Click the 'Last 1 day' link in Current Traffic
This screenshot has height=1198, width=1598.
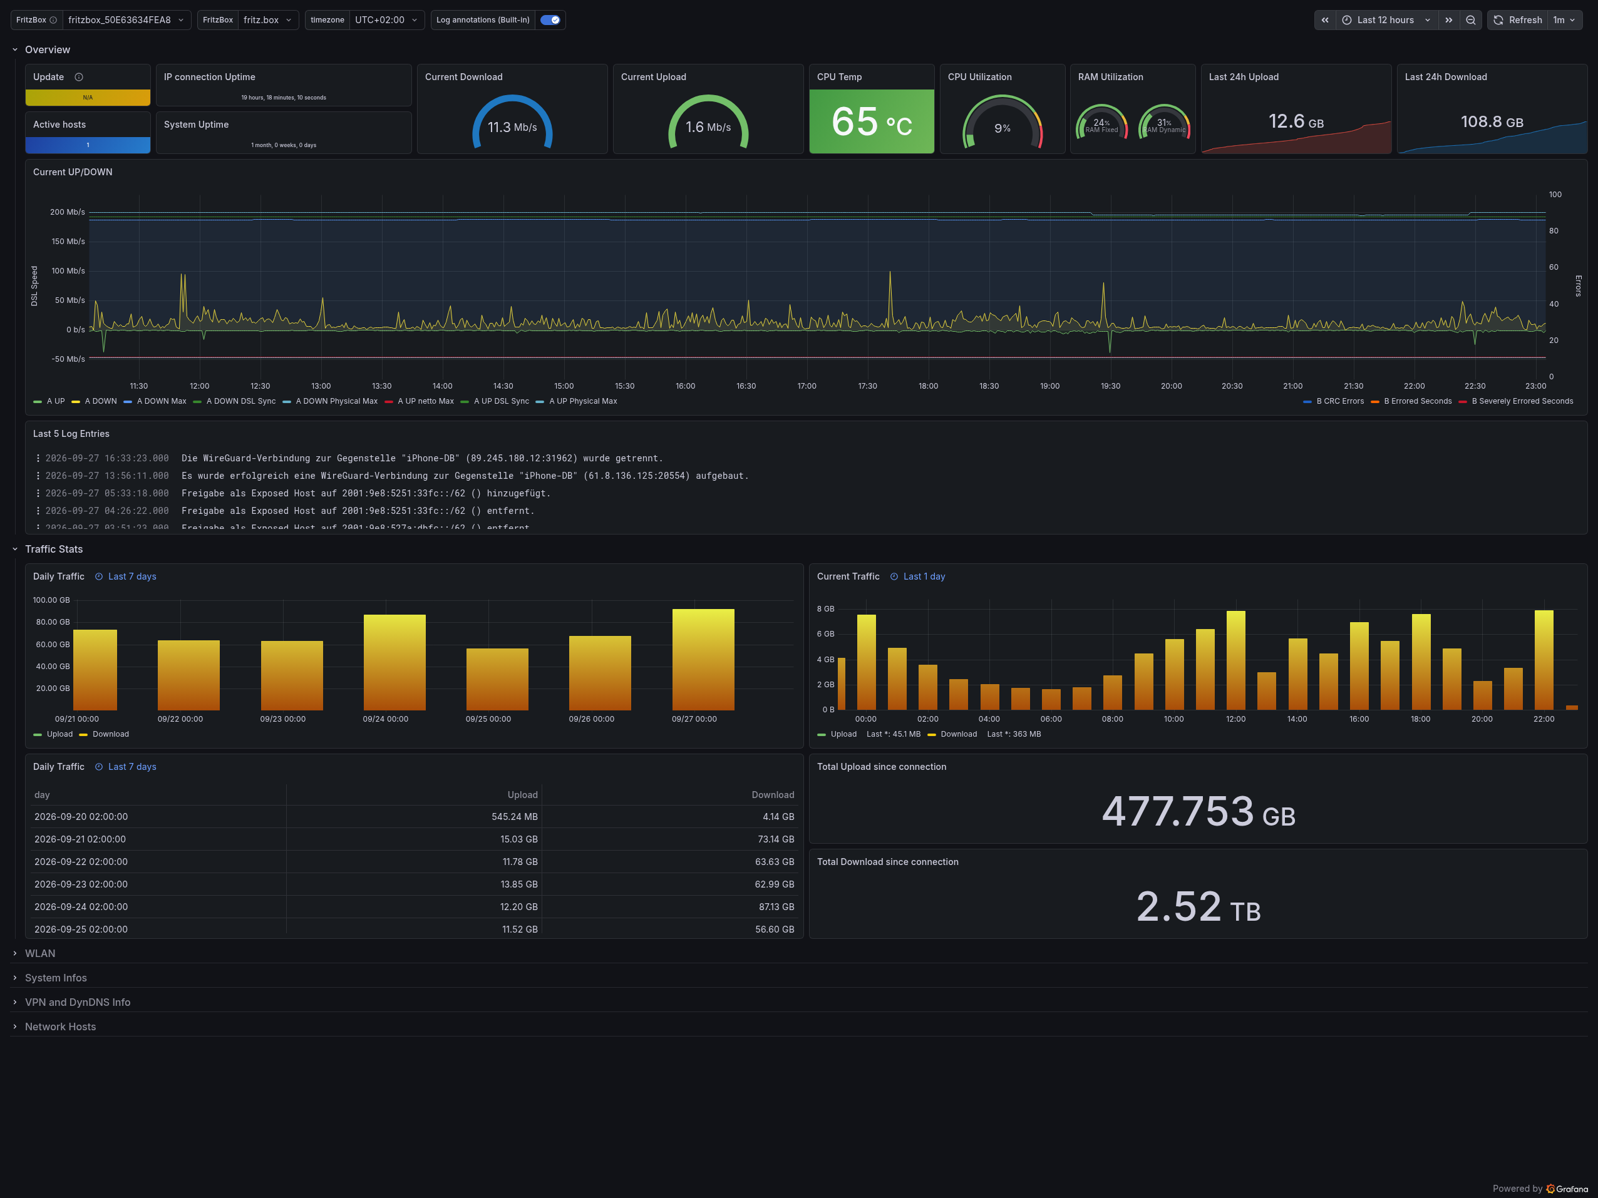pos(924,576)
